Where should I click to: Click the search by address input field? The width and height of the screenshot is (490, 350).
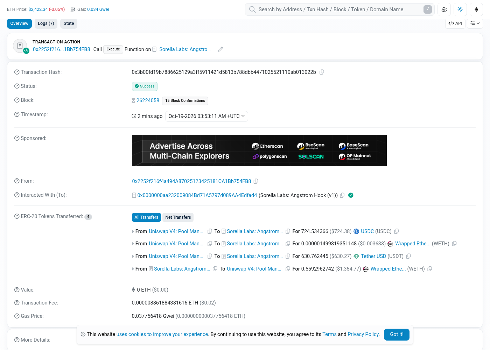(339, 9)
